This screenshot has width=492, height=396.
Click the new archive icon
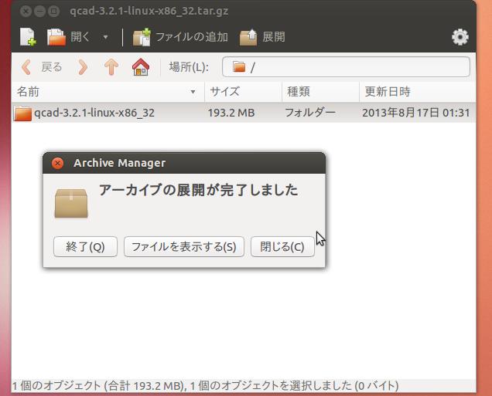point(28,37)
